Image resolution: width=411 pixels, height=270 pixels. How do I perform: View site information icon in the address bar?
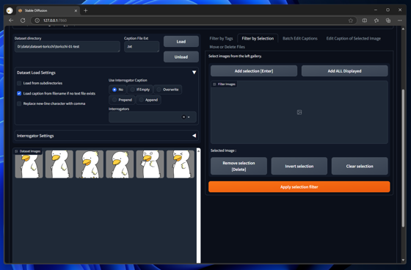(x=37, y=21)
